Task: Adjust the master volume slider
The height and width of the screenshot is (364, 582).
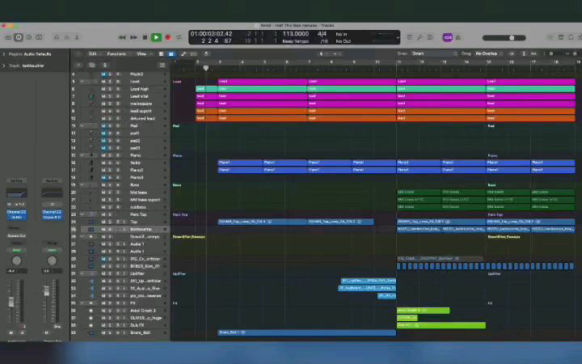Action: click(x=511, y=37)
